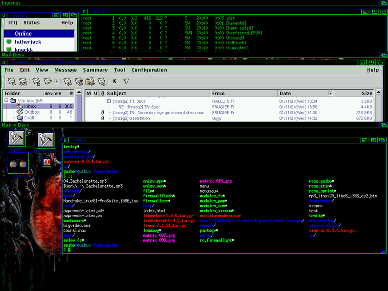The width and height of the screenshot is (388, 291).
Task: Click the Inbox folder icon
Action: [19, 106]
